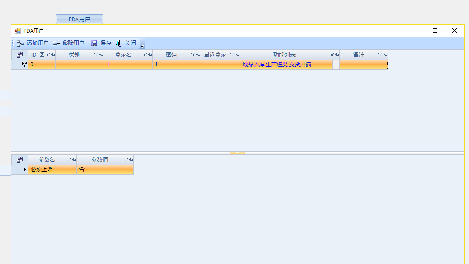
Task: Pin the 功能列表 column using its pin icon
Action: pyautogui.click(x=337, y=55)
